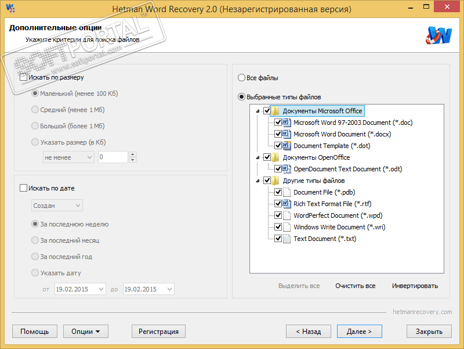Open the Создан date type dropdown
The width and height of the screenshot is (464, 349).
(57, 206)
